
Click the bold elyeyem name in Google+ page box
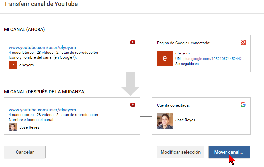click(x=182, y=53)
